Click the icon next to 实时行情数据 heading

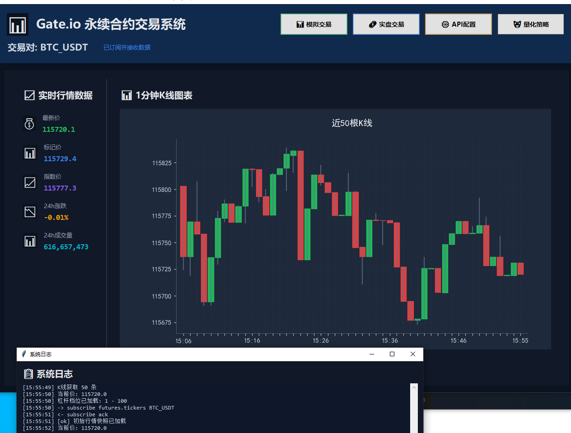point(29,95)
